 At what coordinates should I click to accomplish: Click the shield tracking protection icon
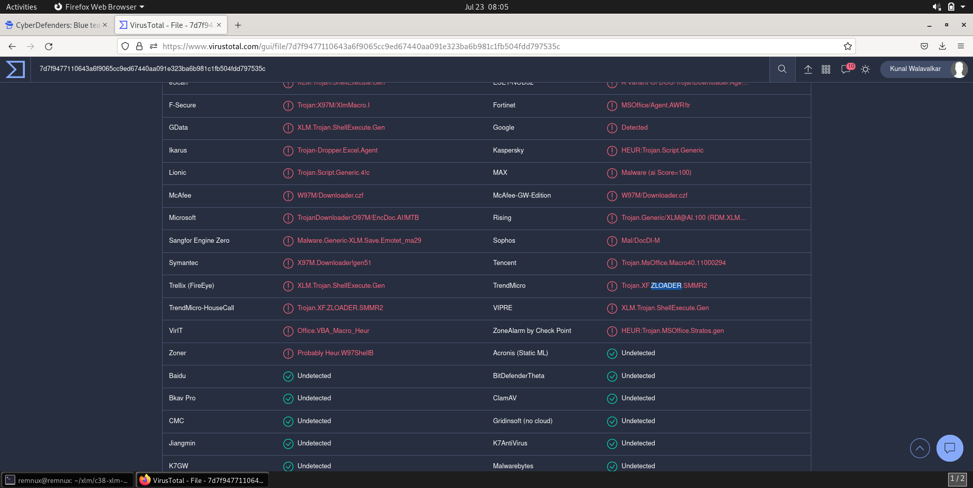[x=125, y=46]
